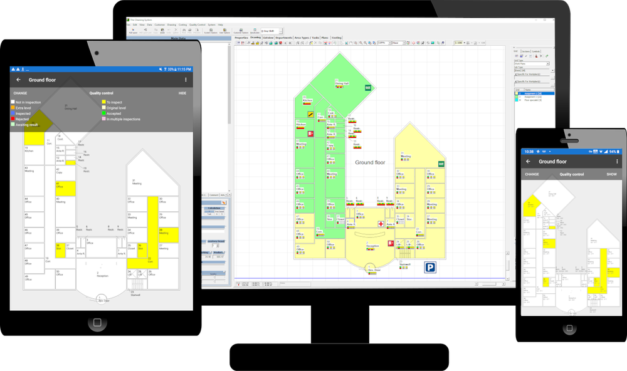
Task: Check the To inspect option on the tablet
Action: pos(104,102)
